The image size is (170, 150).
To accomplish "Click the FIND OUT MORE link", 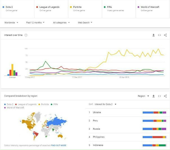I will (59, 146).
